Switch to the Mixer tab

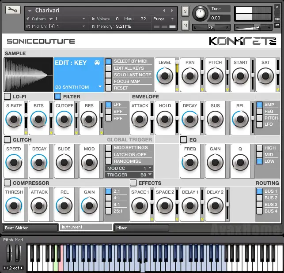(141, 228)
